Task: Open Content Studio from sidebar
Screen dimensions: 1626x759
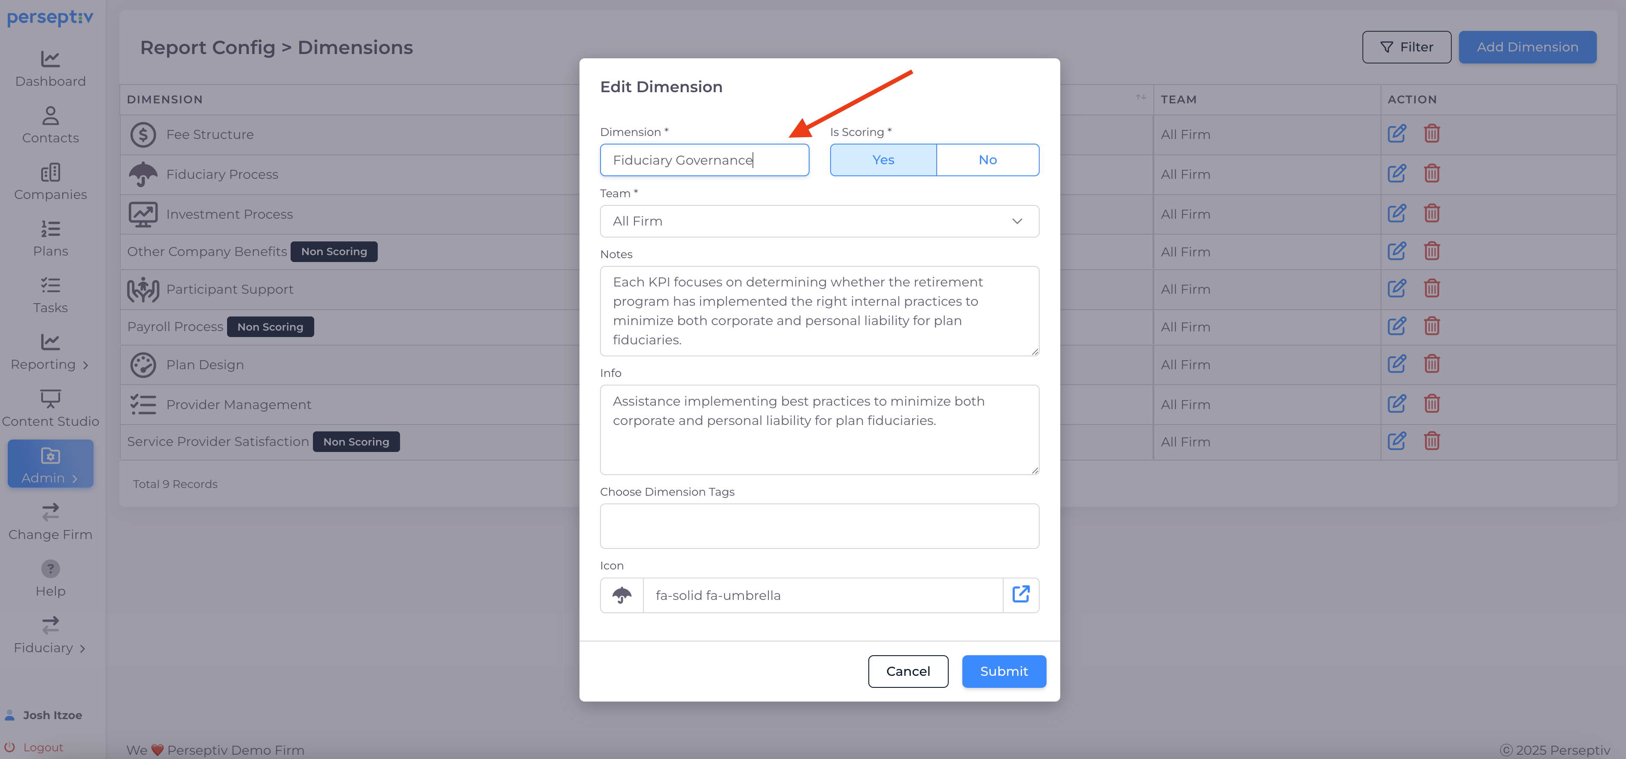Action: click(x=51, y=409)
